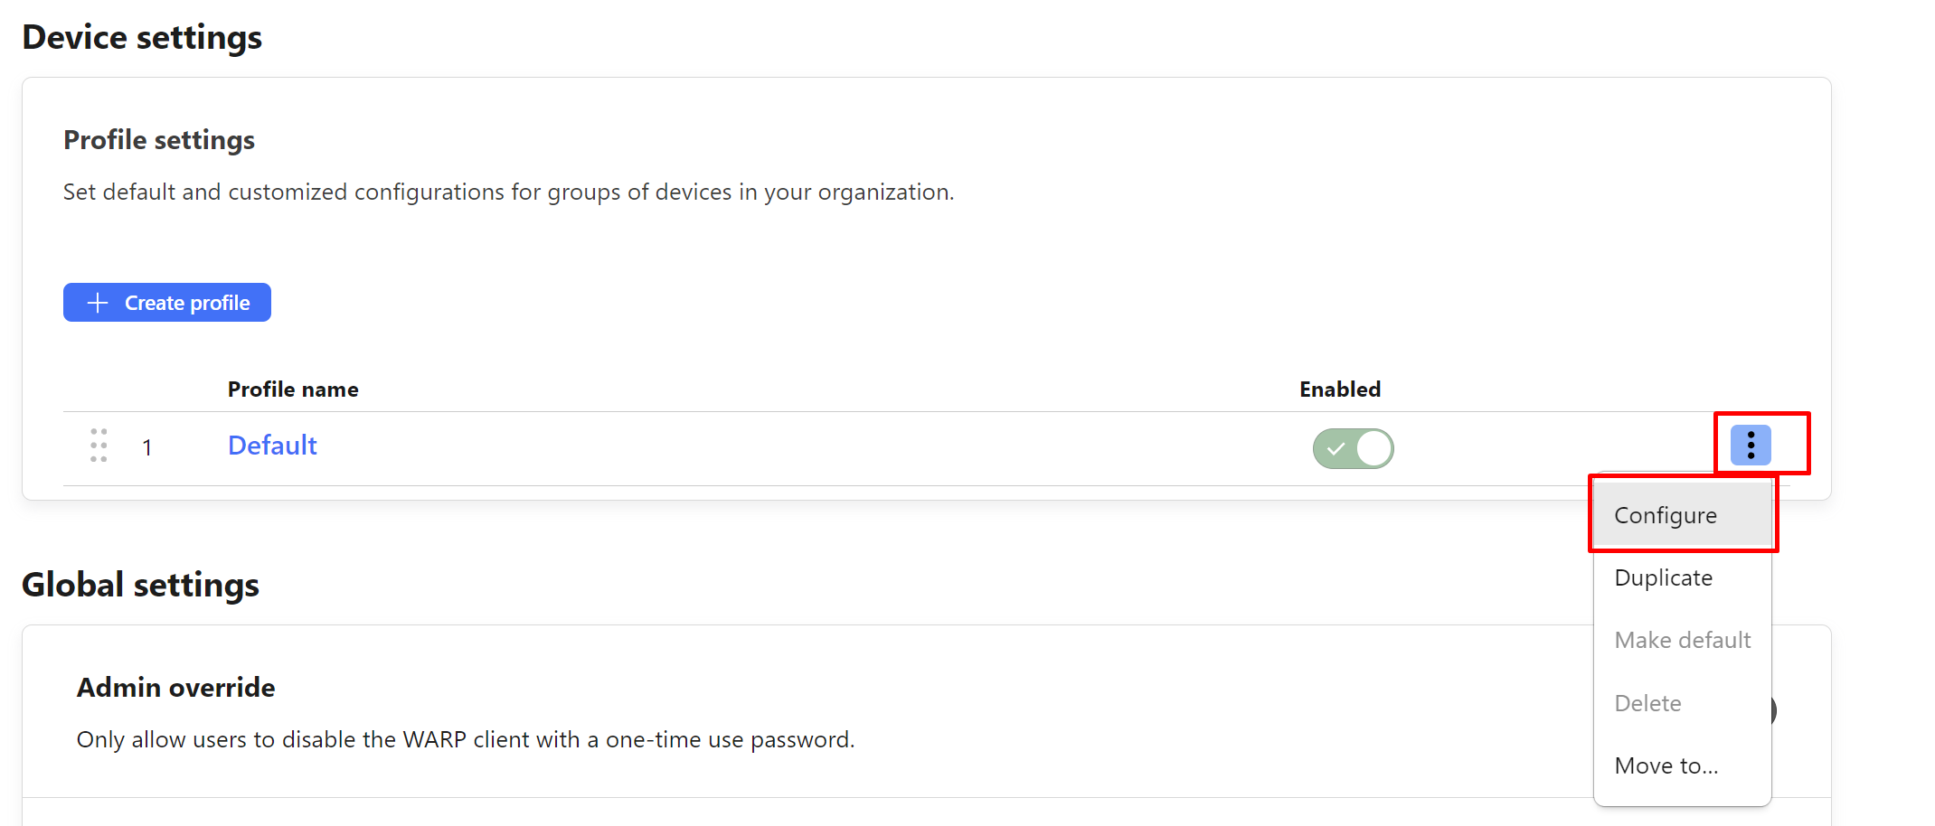Click the Device settings page heading
The image size is (1935, 826).
click(x=142, y=38)
